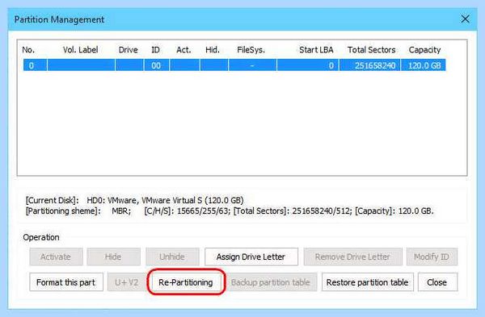The width and height of the screenshot is (485, 317).
Task: Click the Partitioning sheme MBR text
Action: pos(78,211)
